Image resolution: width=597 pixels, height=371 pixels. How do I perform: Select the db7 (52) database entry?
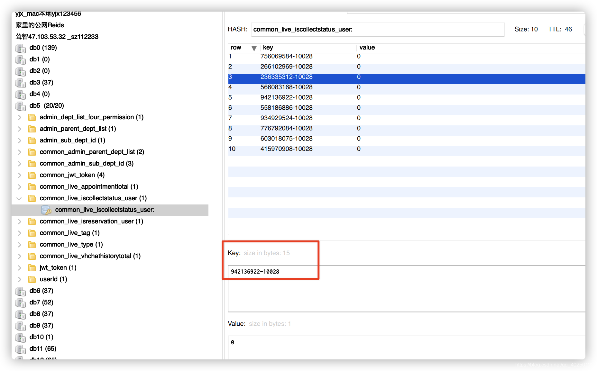(41, 303)
